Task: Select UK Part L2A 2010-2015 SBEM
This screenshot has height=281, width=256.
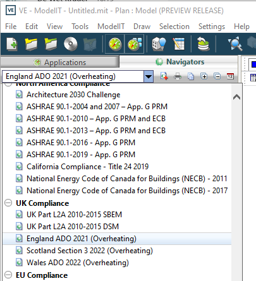Action: pyautogui.click(x=74, y=215)
